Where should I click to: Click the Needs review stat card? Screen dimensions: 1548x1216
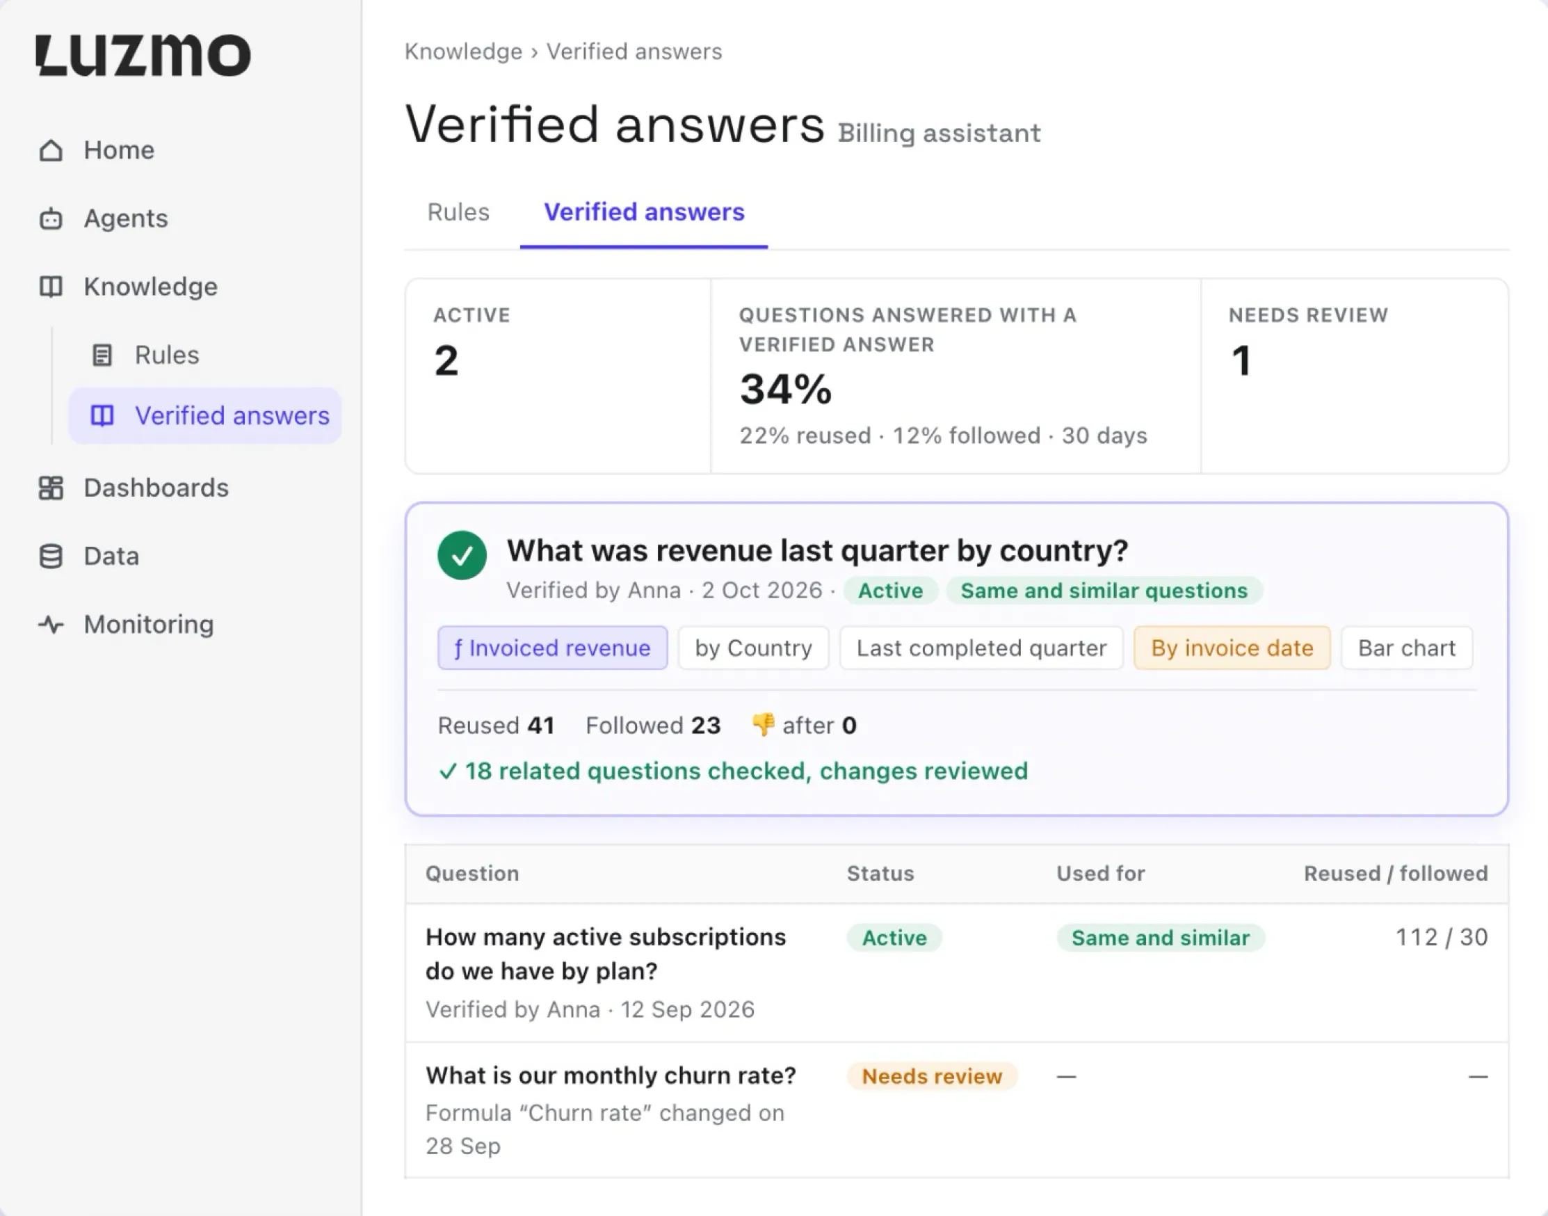pyautogui.click(x=1355, y=376)
